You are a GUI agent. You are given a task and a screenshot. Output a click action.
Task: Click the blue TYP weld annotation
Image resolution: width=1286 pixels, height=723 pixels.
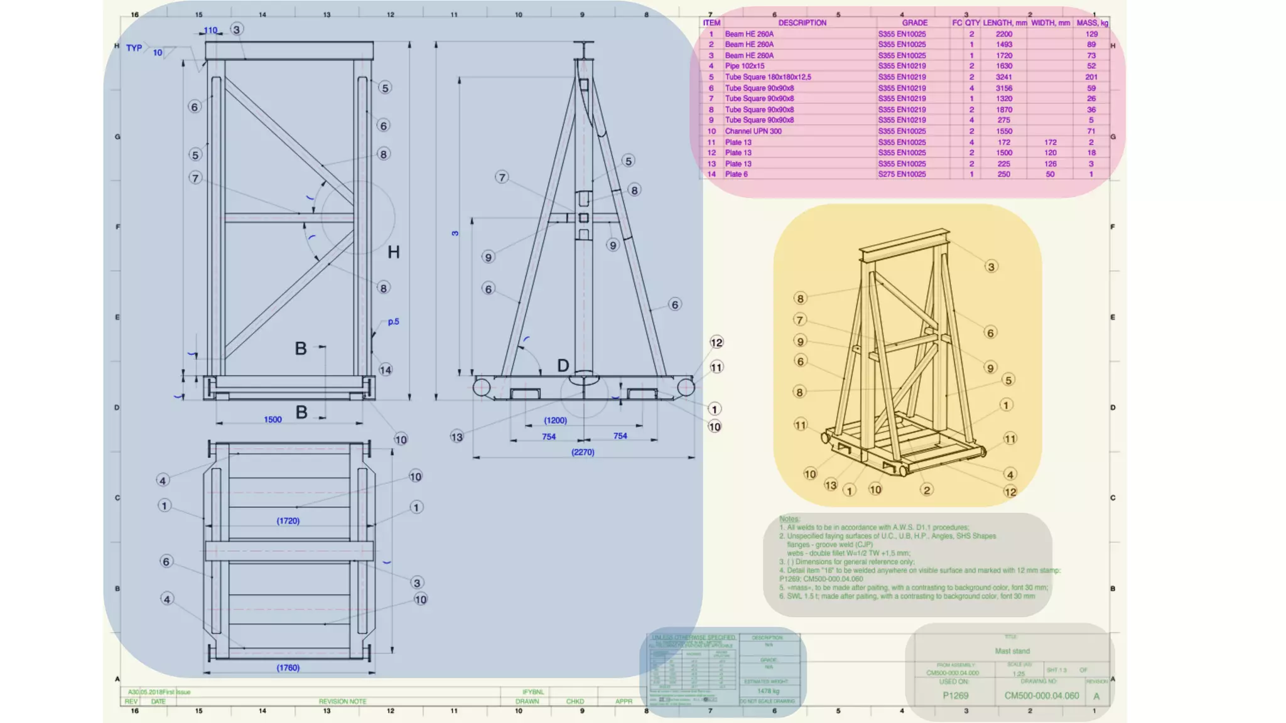134,48
